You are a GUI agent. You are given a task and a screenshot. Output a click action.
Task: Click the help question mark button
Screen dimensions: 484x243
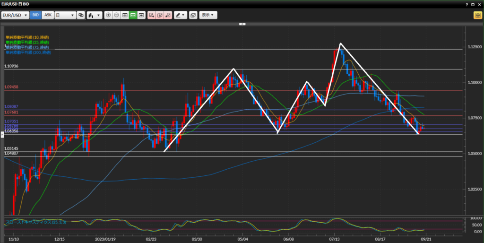click(465, 4)
